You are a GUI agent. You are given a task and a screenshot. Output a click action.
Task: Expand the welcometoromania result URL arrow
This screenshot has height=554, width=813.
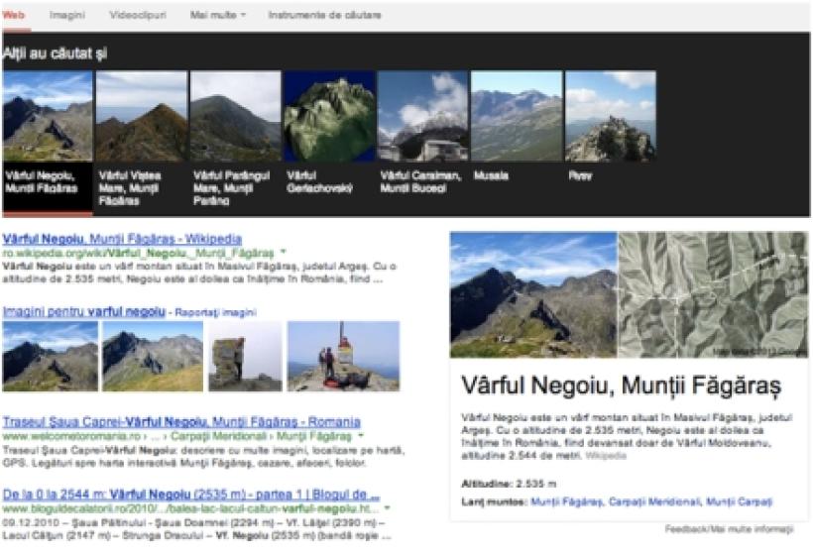point(360,436)
